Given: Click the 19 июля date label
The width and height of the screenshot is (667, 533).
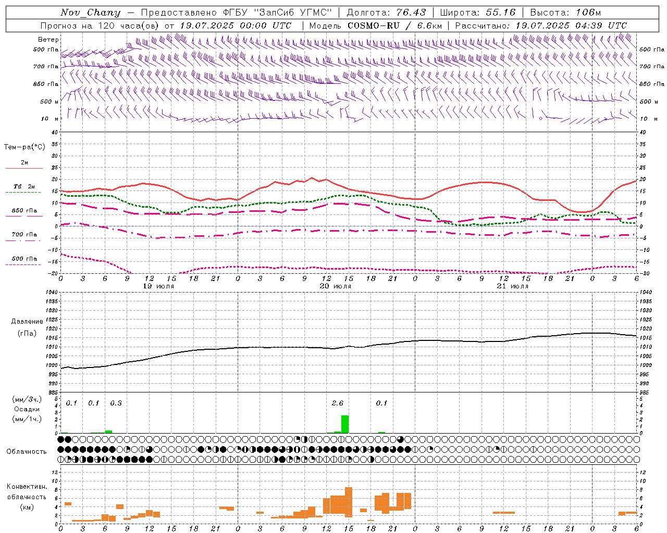Looking at the screenshot, I should tap(158, 286).
